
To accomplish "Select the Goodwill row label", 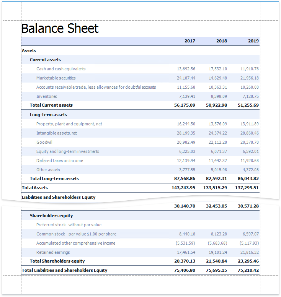I will click(x=44, y=142).
